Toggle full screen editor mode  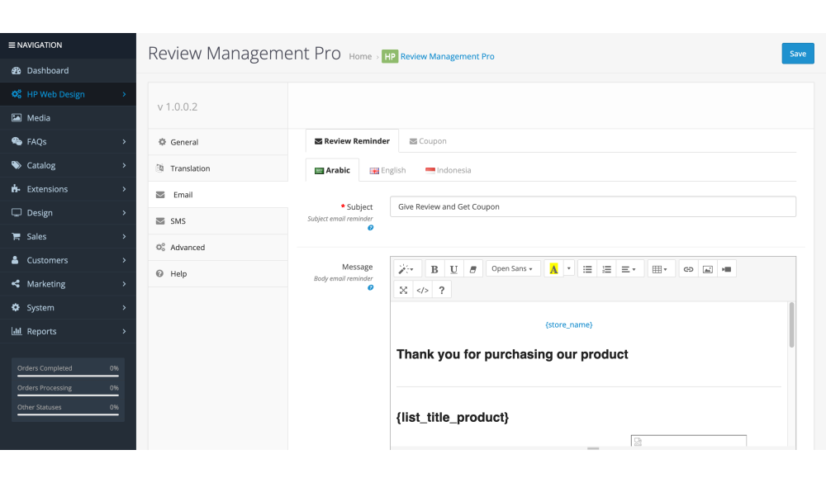tap(403, 290)
